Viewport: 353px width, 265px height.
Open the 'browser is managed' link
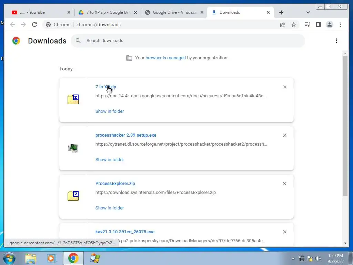click(165, 58)
